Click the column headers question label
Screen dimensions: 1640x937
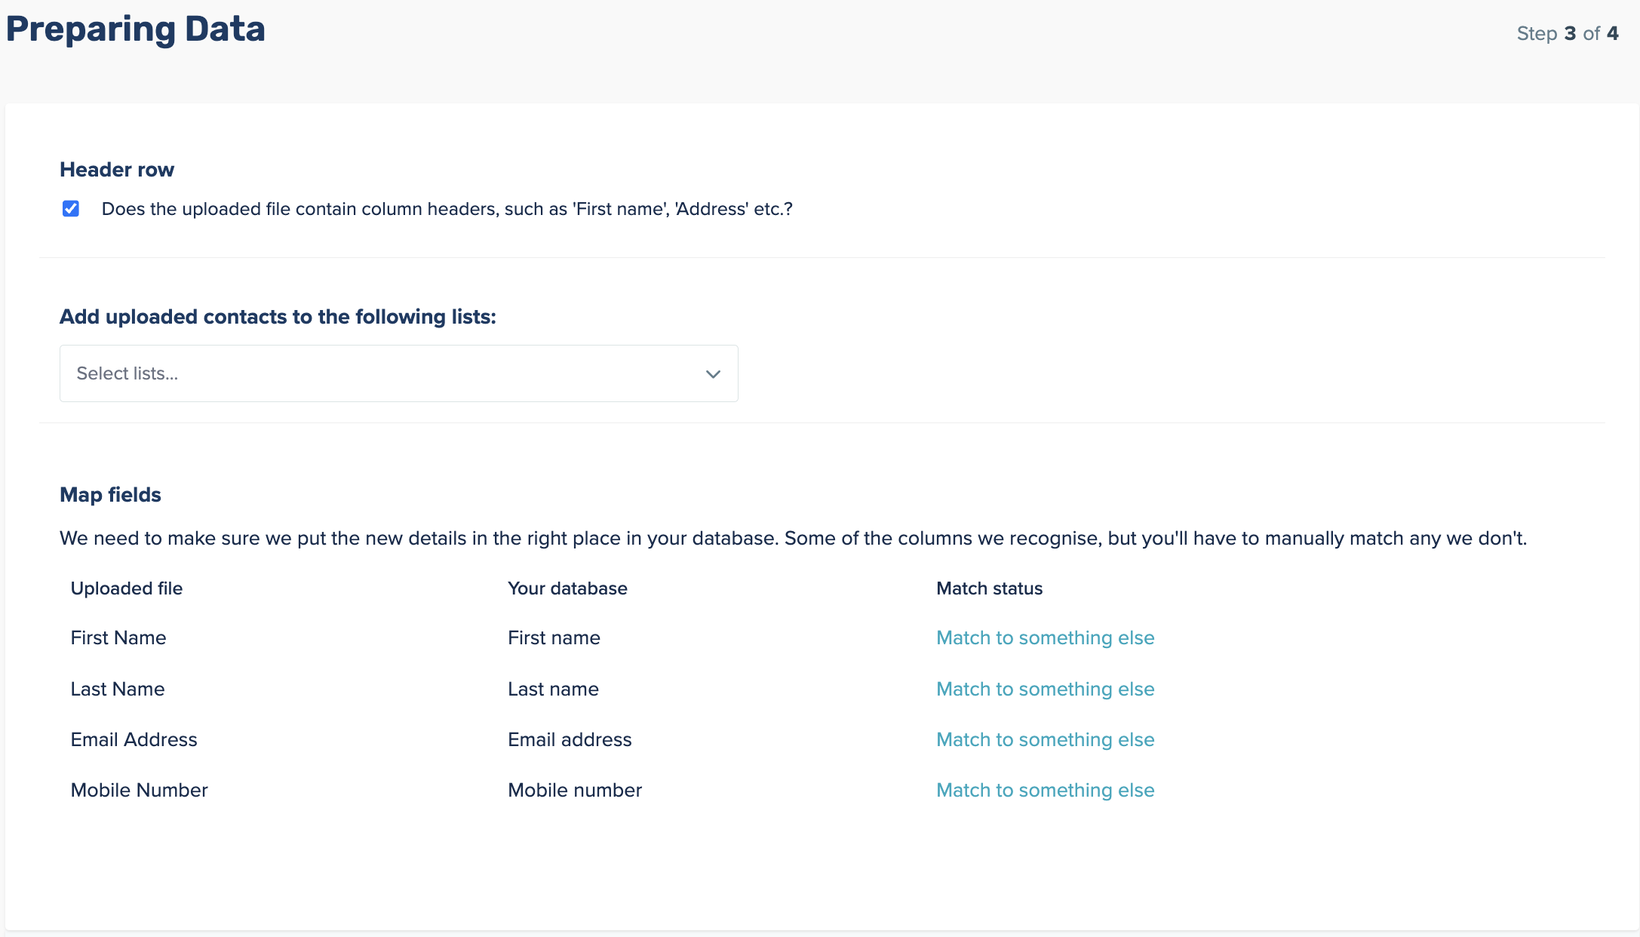447,209
